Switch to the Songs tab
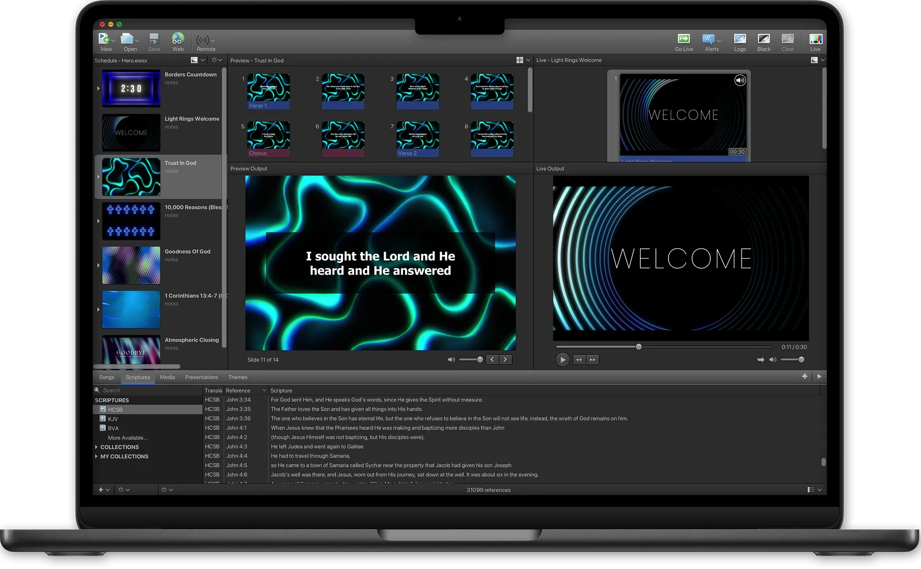The image size is (921, 569). coord(106,377)
